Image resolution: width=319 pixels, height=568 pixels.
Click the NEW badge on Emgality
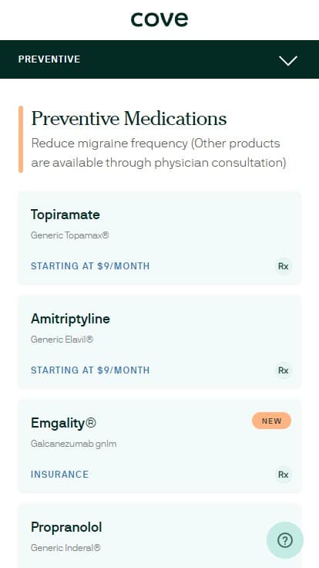tap(272, 421)
